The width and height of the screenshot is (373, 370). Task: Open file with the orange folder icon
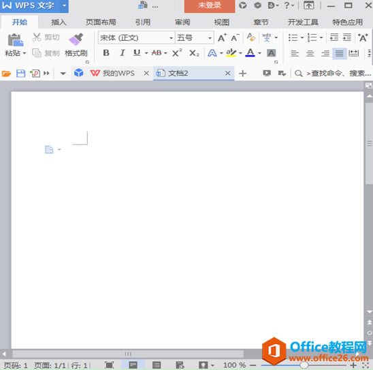[x=6, y=74]
